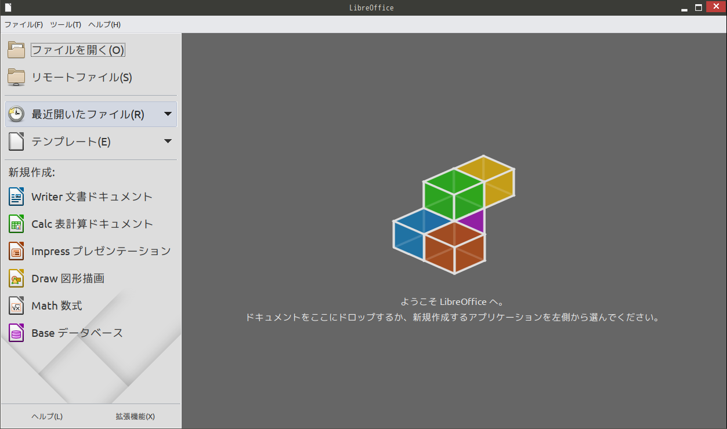Open the ヘルプ(H) menu in the menu bar
The height and width of the screenshot is (429, 727).
click(x=104, y=25)
